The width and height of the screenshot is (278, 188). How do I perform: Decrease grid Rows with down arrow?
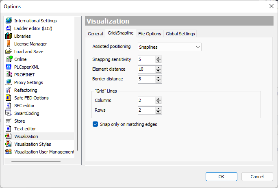[x=159, y=112]
